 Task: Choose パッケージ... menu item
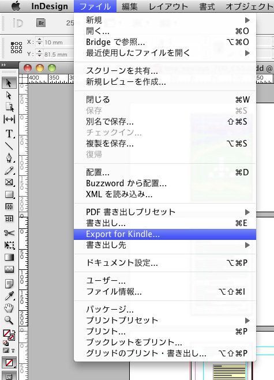click(165, 309)
